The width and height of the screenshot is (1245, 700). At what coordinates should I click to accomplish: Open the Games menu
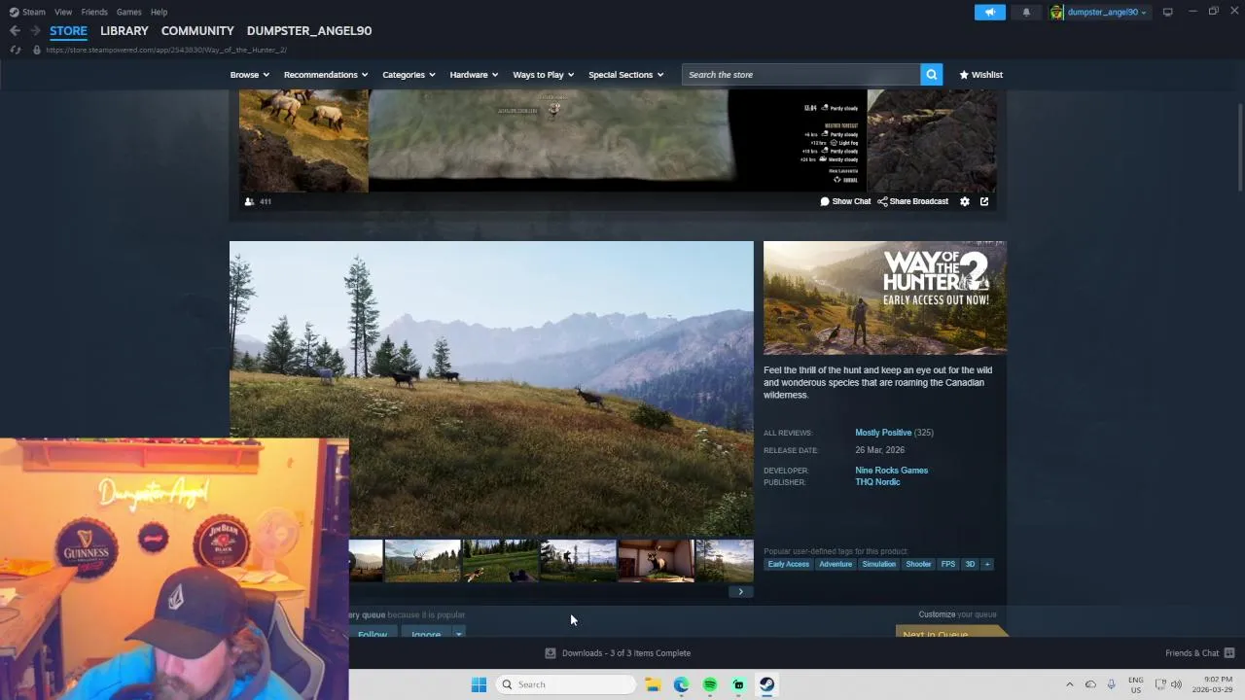(x=128, y=12)
